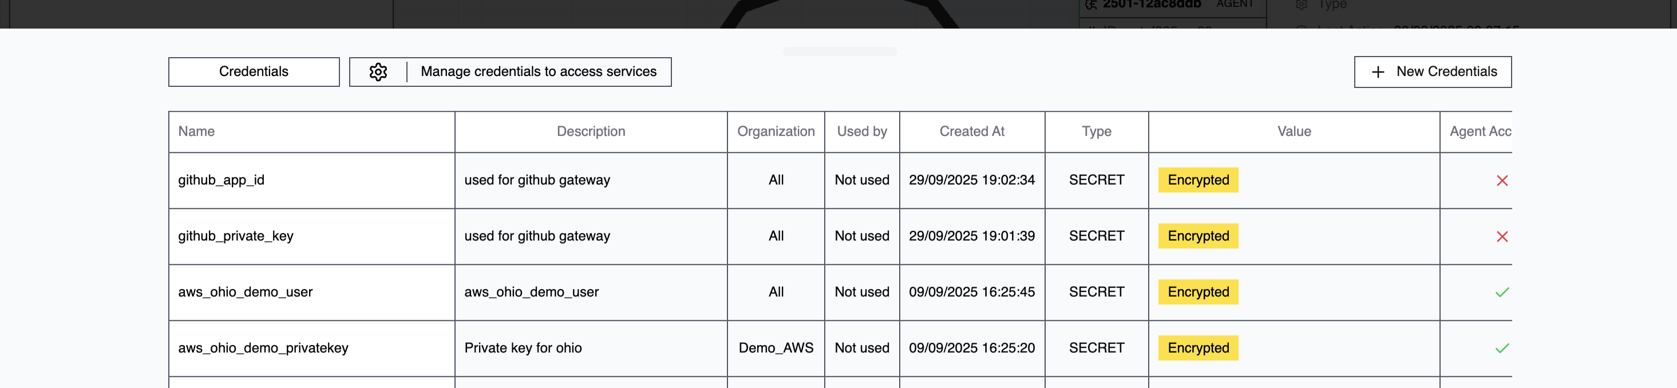Screen dimensions: 1677x388
Task: Click the plus icon in New Credentials
Action: coord(1378,72)
